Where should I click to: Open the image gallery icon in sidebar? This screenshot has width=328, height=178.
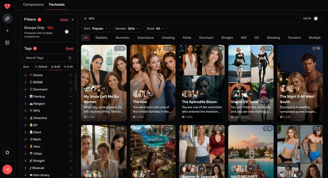pyautogui.click(x=7, y=43)
